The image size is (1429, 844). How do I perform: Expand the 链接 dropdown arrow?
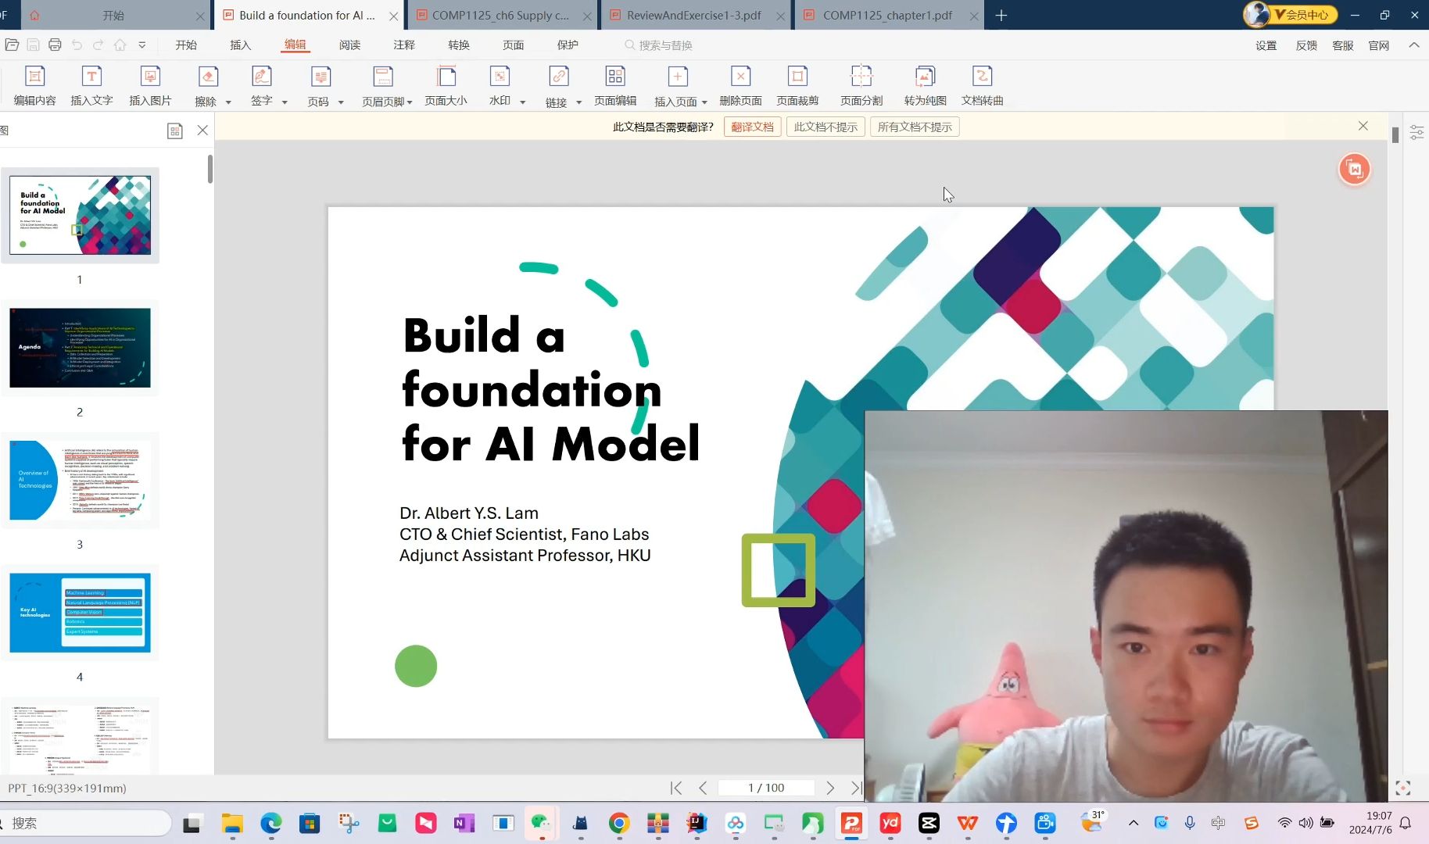[x=579, y=102]
